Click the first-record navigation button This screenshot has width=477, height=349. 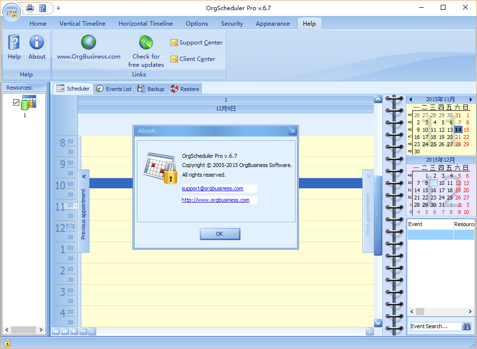[x=56, y=332]
